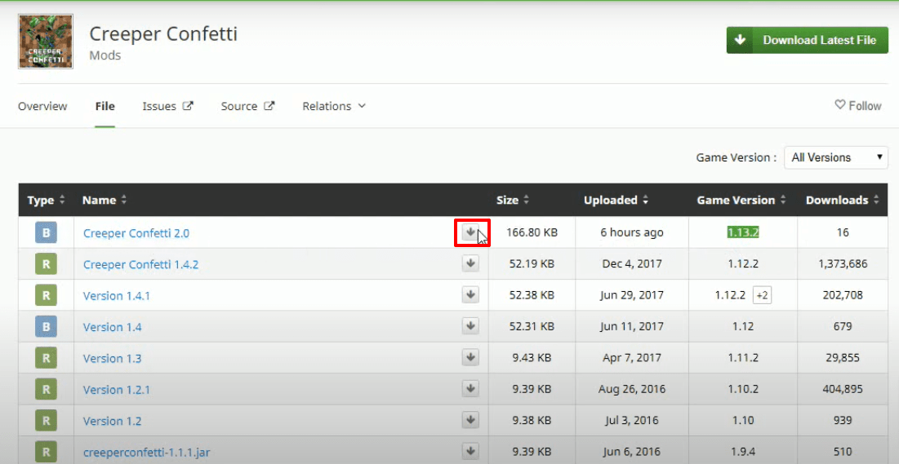Viewport: 899px width, 464px height.
Task: Open the Game Version All Versions dropdown
Action: (x=836, y=157)
